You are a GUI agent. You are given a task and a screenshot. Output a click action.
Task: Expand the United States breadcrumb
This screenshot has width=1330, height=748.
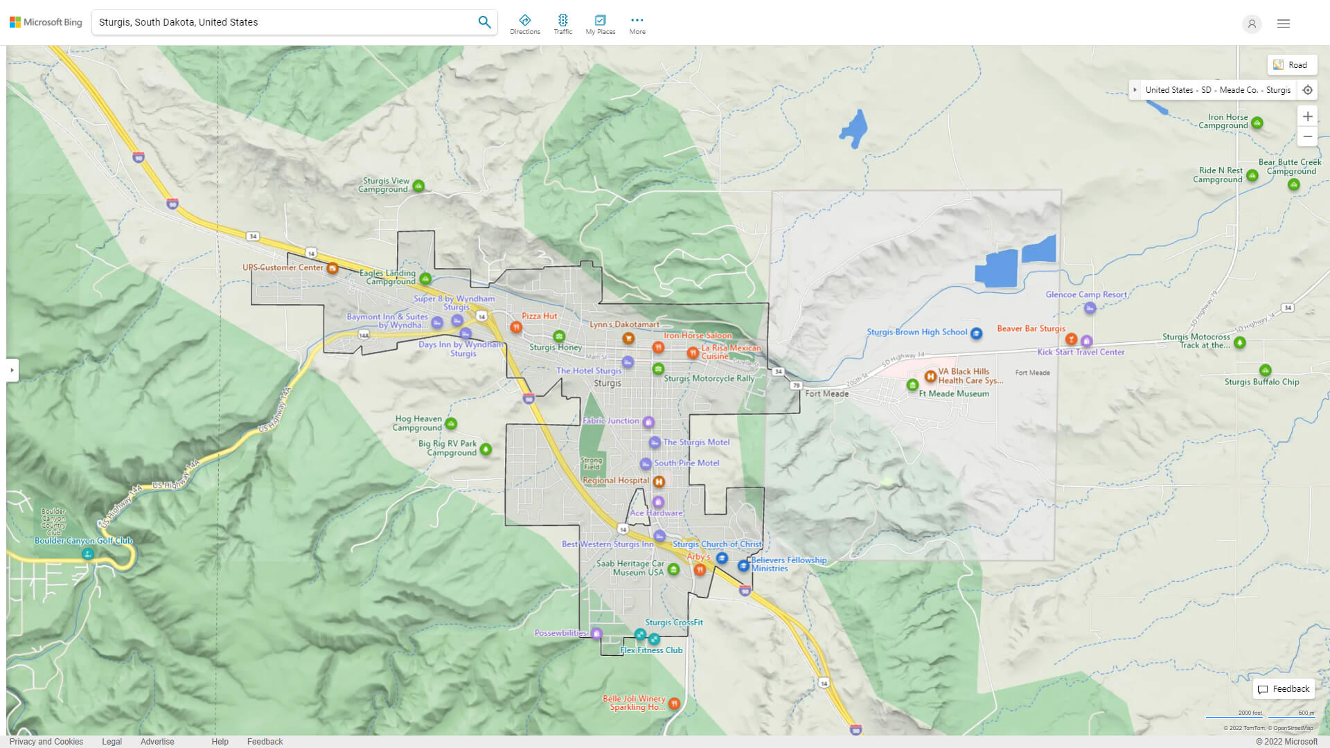click(1135, 89)
